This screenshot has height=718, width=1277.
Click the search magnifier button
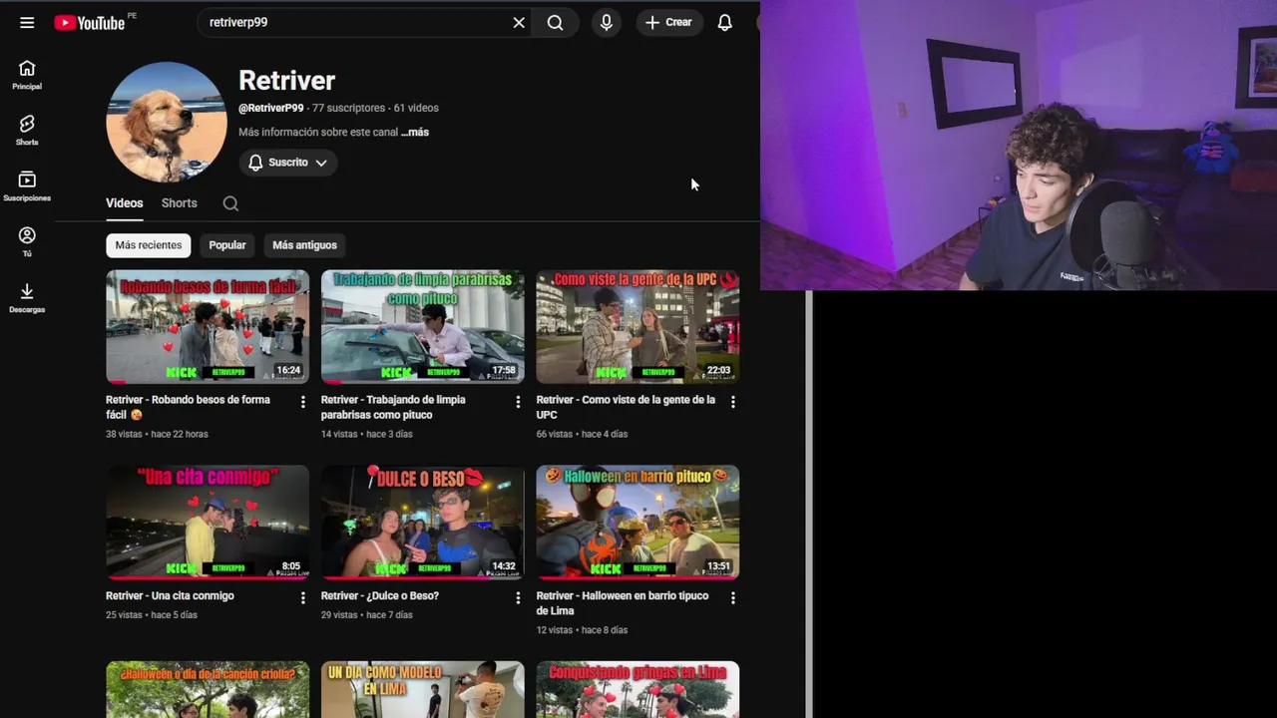coord(556,22)
